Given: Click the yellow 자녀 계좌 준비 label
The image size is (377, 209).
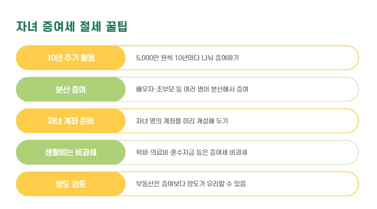Looking at the screenshot, I should (x=71, y=121).
